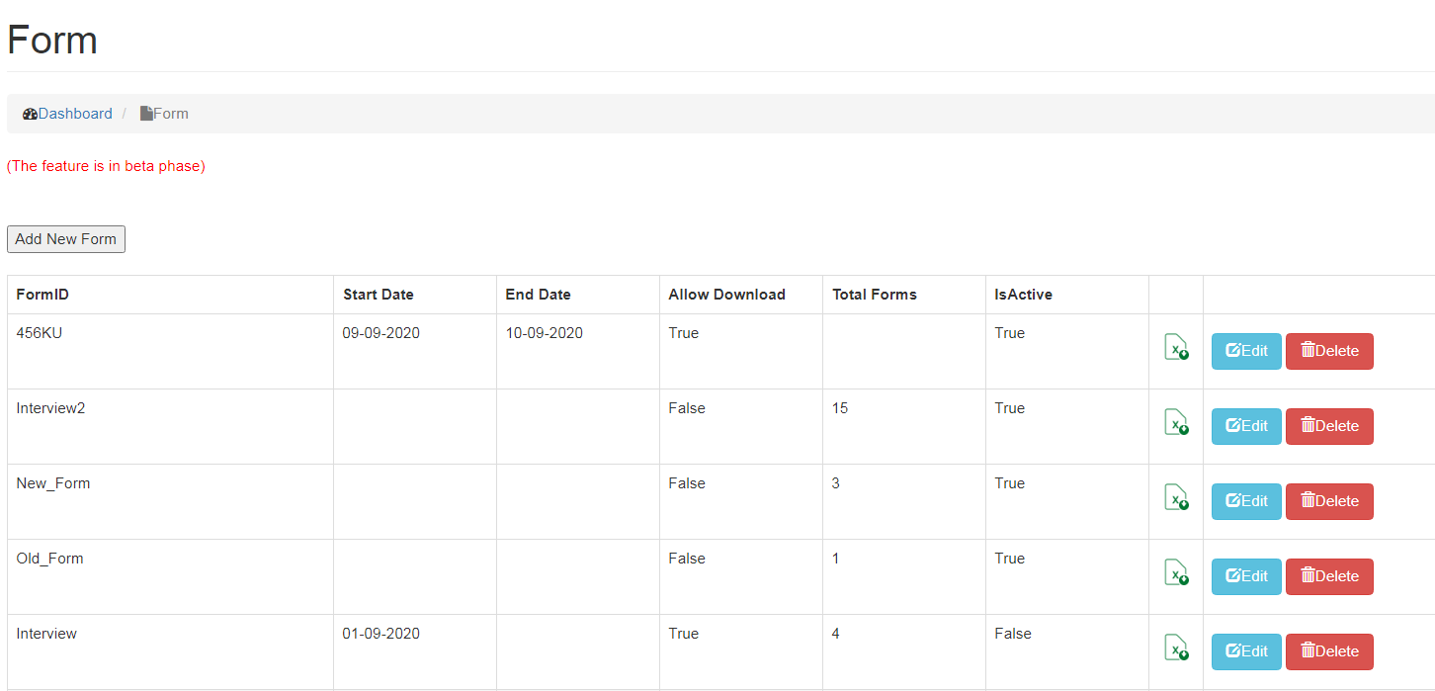This screenshot has width=1435, height=691.
Task: Download Excel export for 456KU form
Action: click(1176, 348)
